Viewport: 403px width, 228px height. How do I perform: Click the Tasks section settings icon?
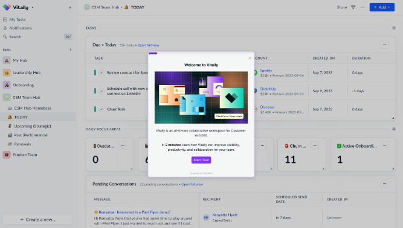394,28
